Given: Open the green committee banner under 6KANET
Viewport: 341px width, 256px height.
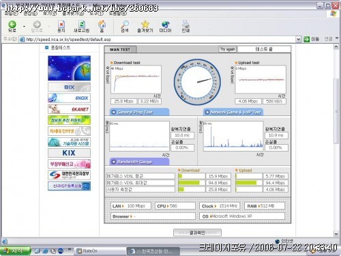Looking at the screenshot, I should (69, 120).
